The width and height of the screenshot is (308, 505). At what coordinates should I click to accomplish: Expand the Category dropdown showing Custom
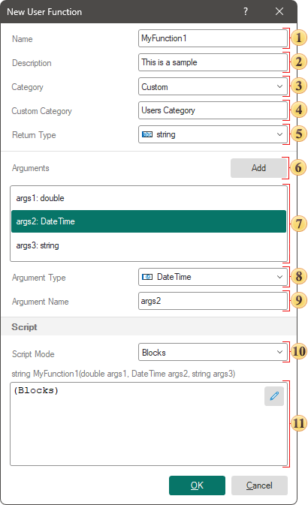point(279,86)
